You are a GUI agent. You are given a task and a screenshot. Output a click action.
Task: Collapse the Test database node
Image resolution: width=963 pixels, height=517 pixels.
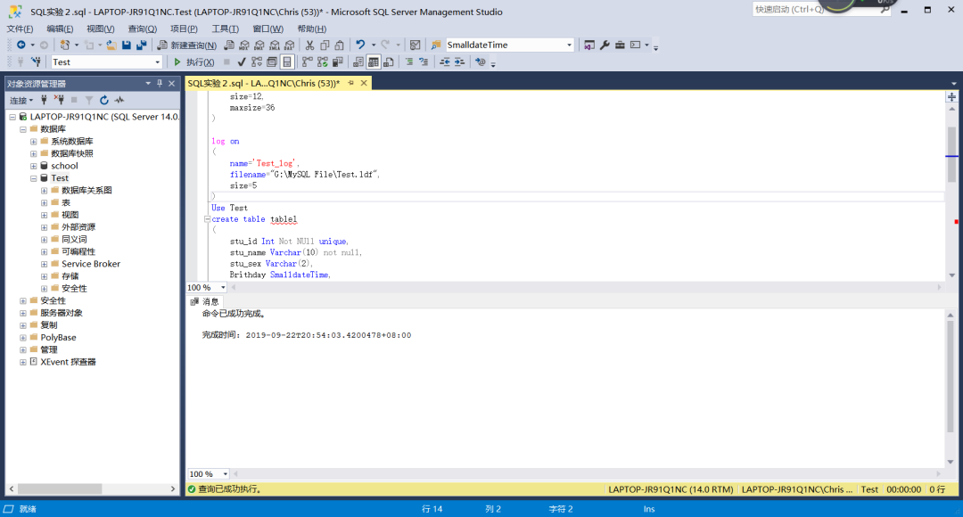click(34, 178)
